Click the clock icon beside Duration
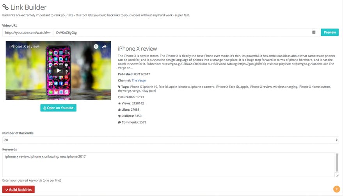 [x=119, y=97]
